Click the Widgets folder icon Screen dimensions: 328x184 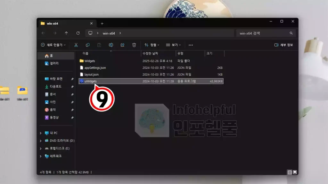(82, 61)
